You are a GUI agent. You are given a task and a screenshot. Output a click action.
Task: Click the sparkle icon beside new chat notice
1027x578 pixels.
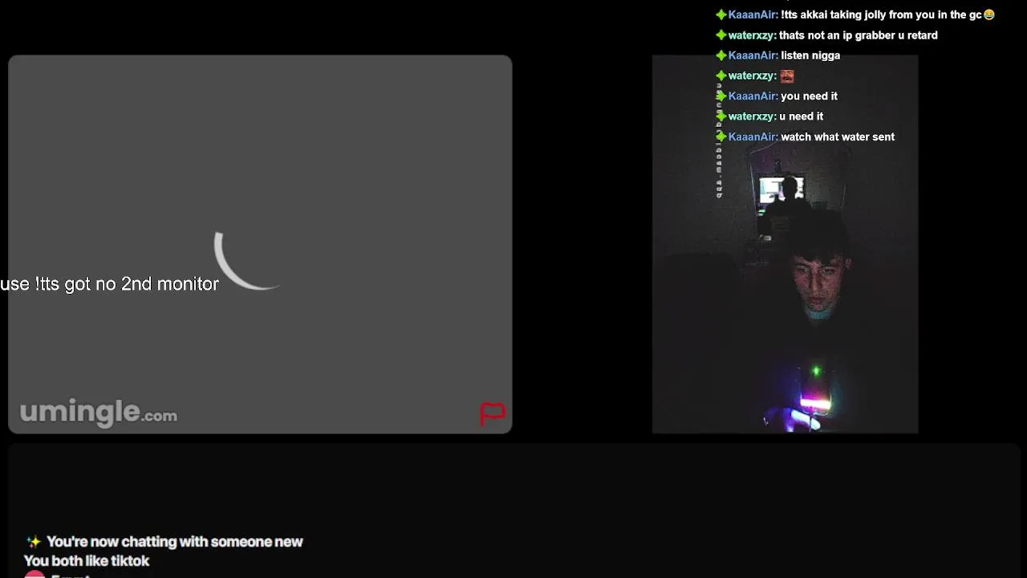(x=33, y=542)
